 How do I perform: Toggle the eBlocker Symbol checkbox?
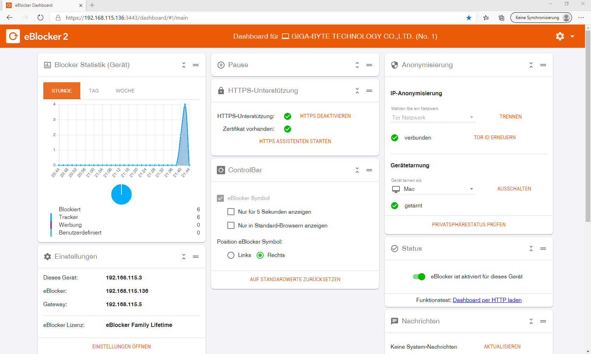(220, 198)
